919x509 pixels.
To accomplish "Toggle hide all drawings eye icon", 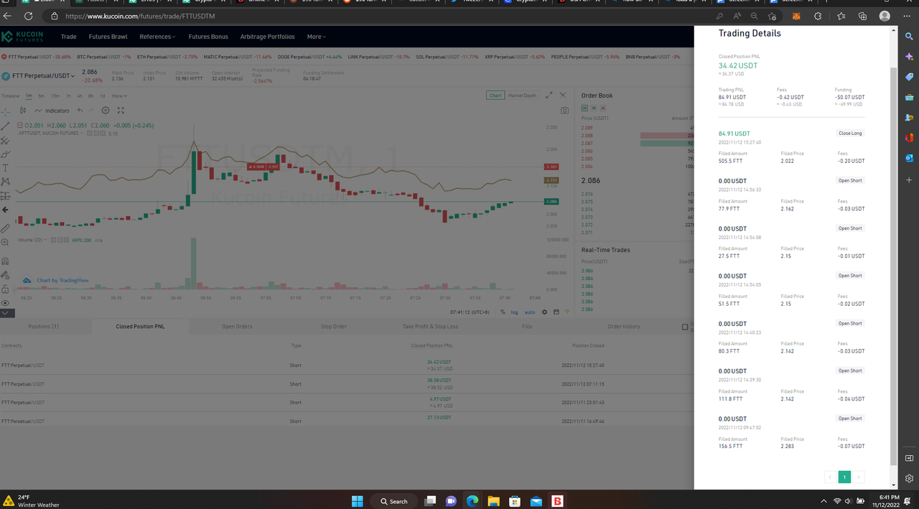I will [x=6, y=303].
